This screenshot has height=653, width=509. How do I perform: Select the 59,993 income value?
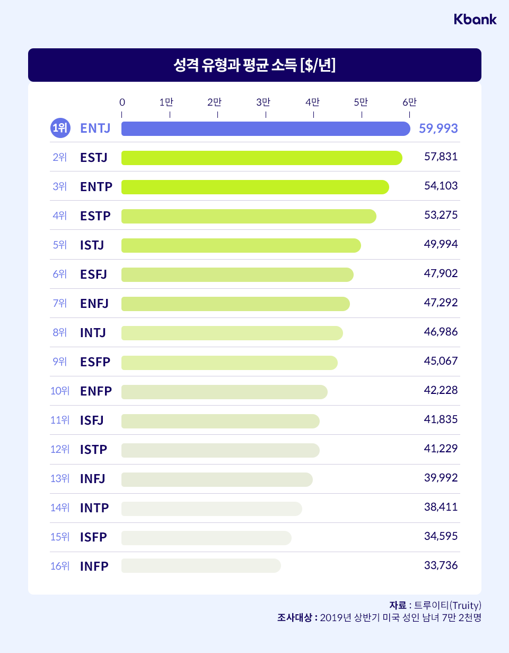click(x=438, y=128)
